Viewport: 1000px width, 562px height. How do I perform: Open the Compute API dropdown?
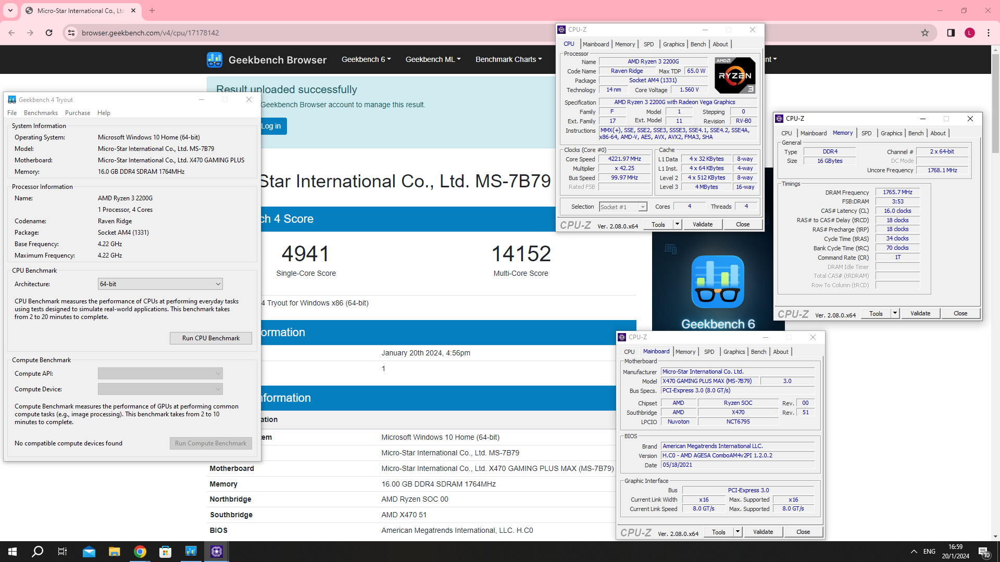[160, 374]
